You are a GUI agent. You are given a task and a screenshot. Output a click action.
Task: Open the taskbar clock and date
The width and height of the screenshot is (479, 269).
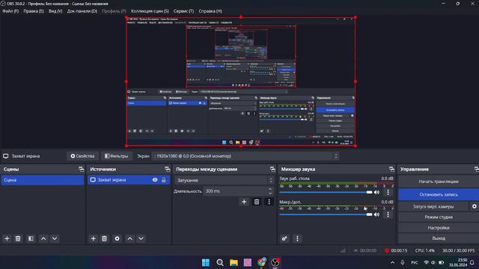(458, 262)
